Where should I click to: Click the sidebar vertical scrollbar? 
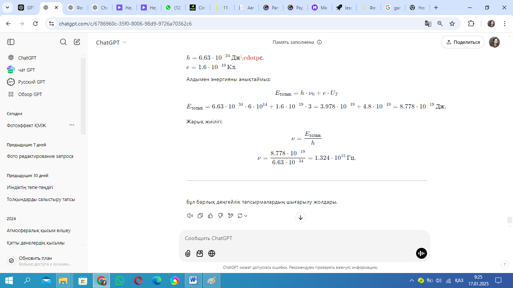[83, 96]
